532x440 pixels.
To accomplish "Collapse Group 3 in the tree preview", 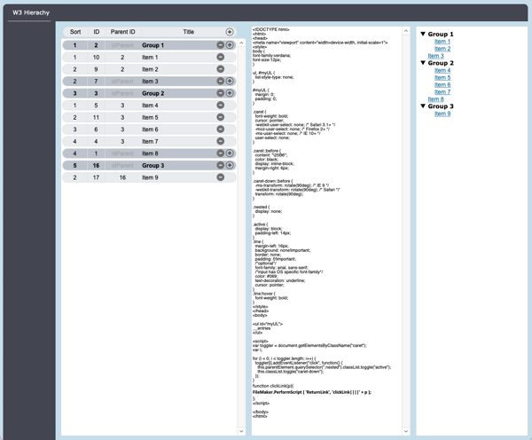I will pos(423,106).
